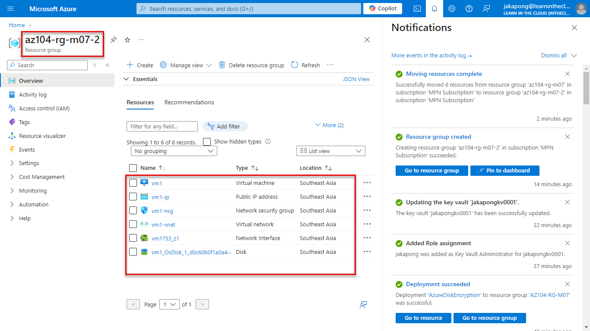Viewport: 590px width, 331px height.
Task: Select the vm1_OsDisk row checkbox
Action: pyautogui.click(x=133, y=252)
